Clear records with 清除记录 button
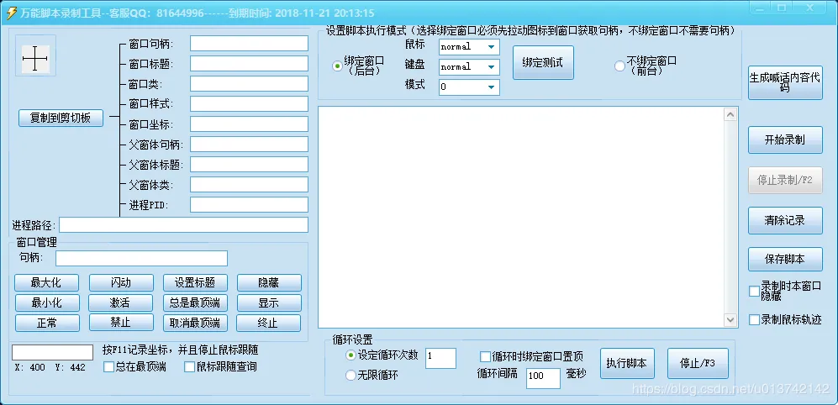Image resolution: width=838 pixels, height=405 pixels. (x=785, y=220)
